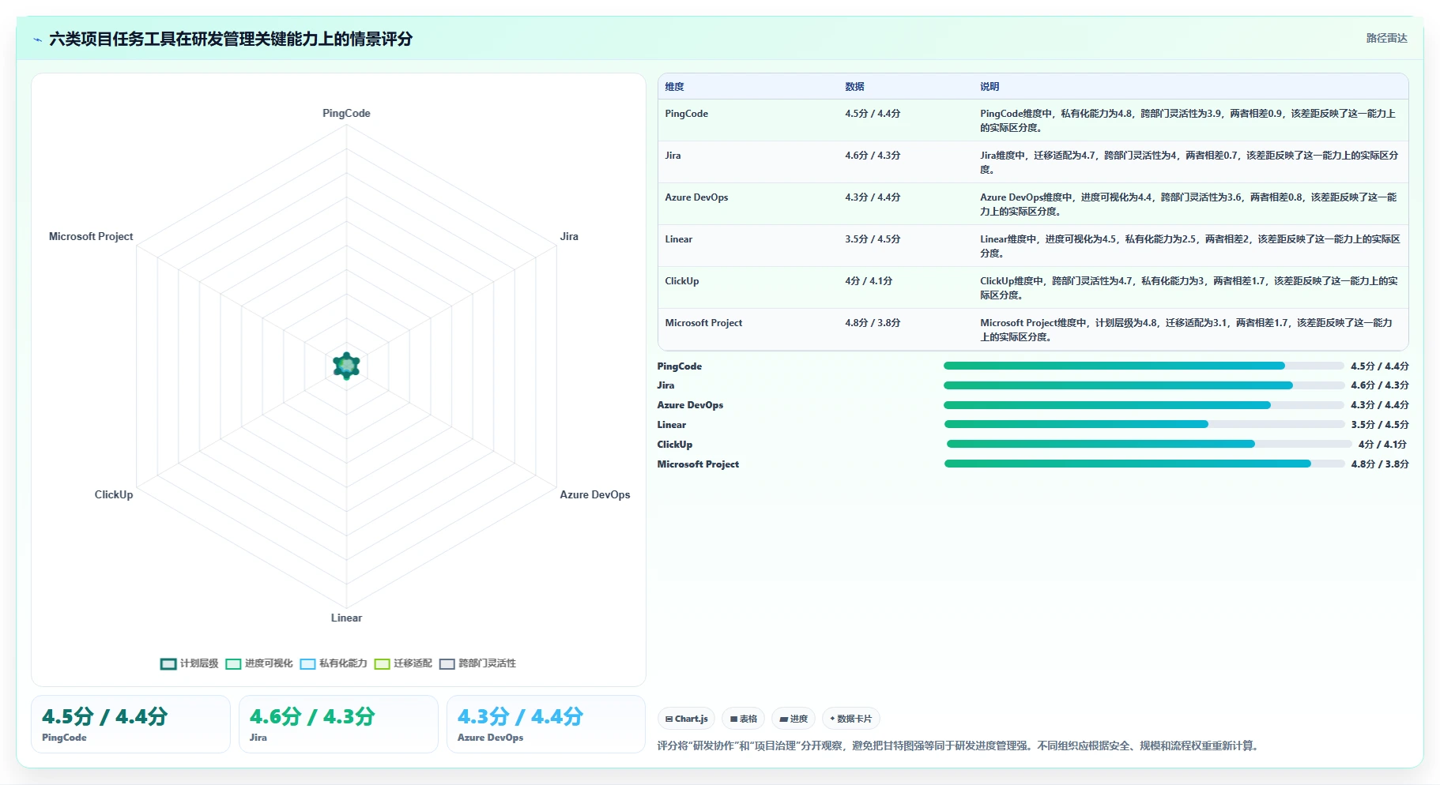The width and height of the screenshot is (1440, 785).
Task: Click the Azure DevOps axis label on the radar
Action: pos(595,494)
